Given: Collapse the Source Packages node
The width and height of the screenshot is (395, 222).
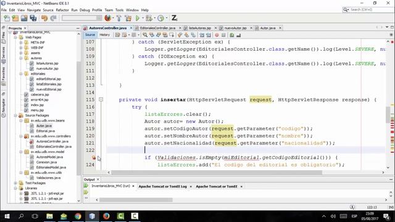Looking at the screenshot, I should coord(15,115).
